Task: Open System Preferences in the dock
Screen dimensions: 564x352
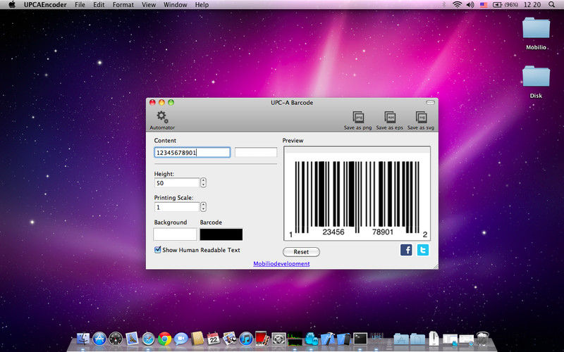Action: pyautogui.click(x=278, y=339)
